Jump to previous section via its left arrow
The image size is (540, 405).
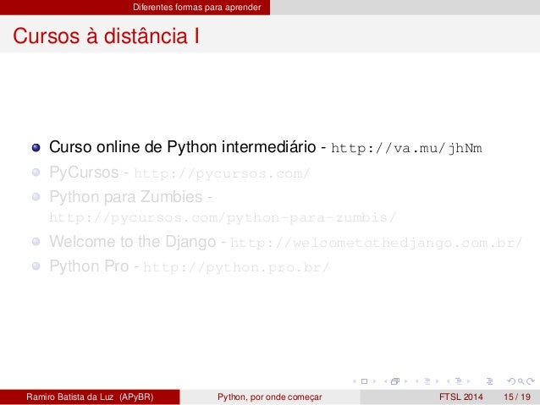point(449,381)
